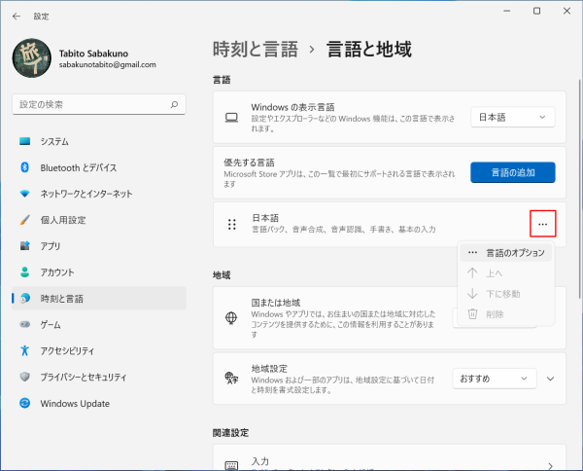
Task: Click the trash can icon next to 削除
Action: pyautogui.click(x=472, y=314)
